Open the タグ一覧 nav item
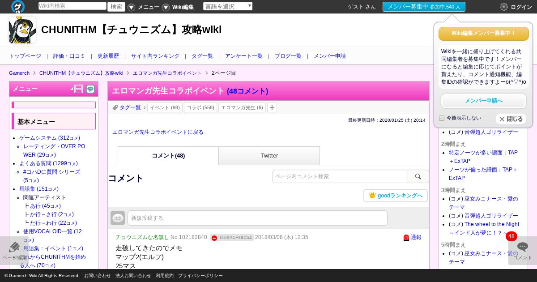 (202, 56)
